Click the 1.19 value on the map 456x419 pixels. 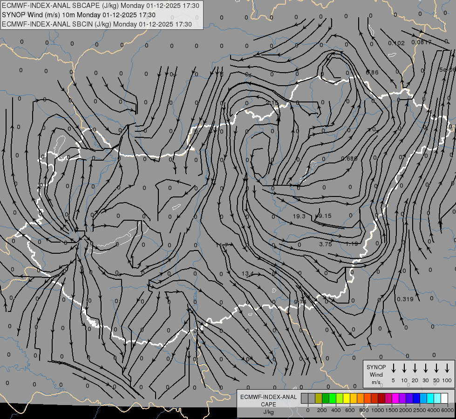352,244
